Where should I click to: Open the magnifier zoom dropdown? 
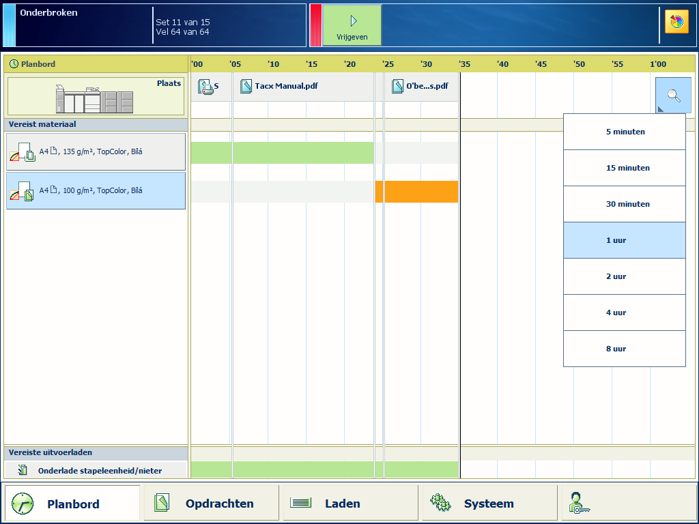click(x=673, y=95)
